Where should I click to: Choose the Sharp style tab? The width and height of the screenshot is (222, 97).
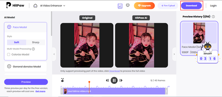click(36, 42)
